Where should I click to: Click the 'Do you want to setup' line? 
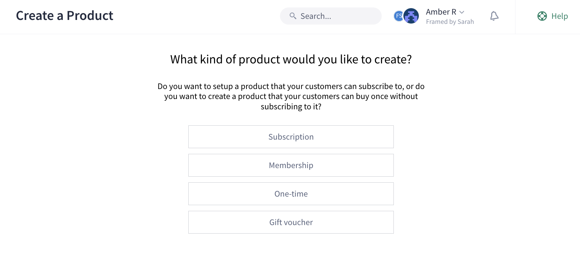coord(291,86)
